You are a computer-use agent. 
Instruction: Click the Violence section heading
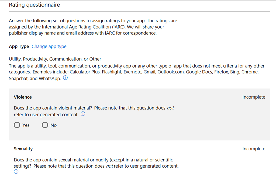pyautogui.click(x=23, y=97)
